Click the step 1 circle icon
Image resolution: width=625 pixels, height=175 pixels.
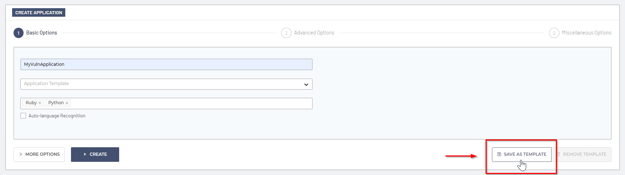(19, 33)
